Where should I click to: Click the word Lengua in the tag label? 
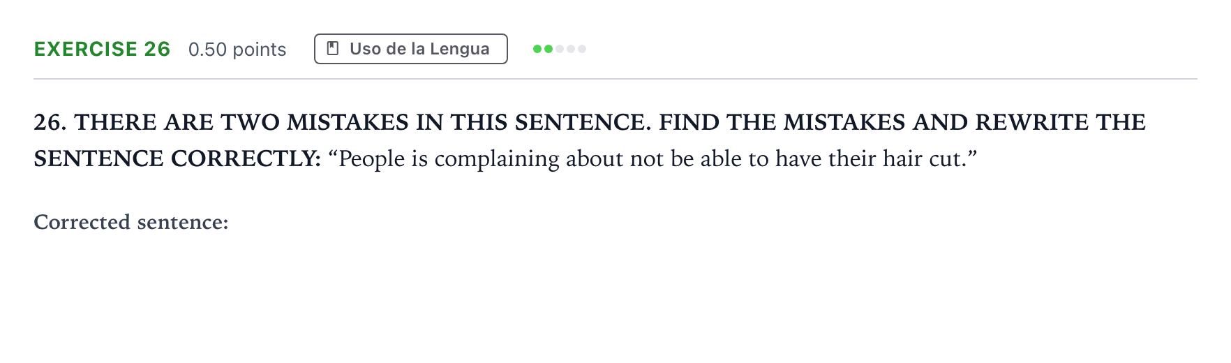460,49
